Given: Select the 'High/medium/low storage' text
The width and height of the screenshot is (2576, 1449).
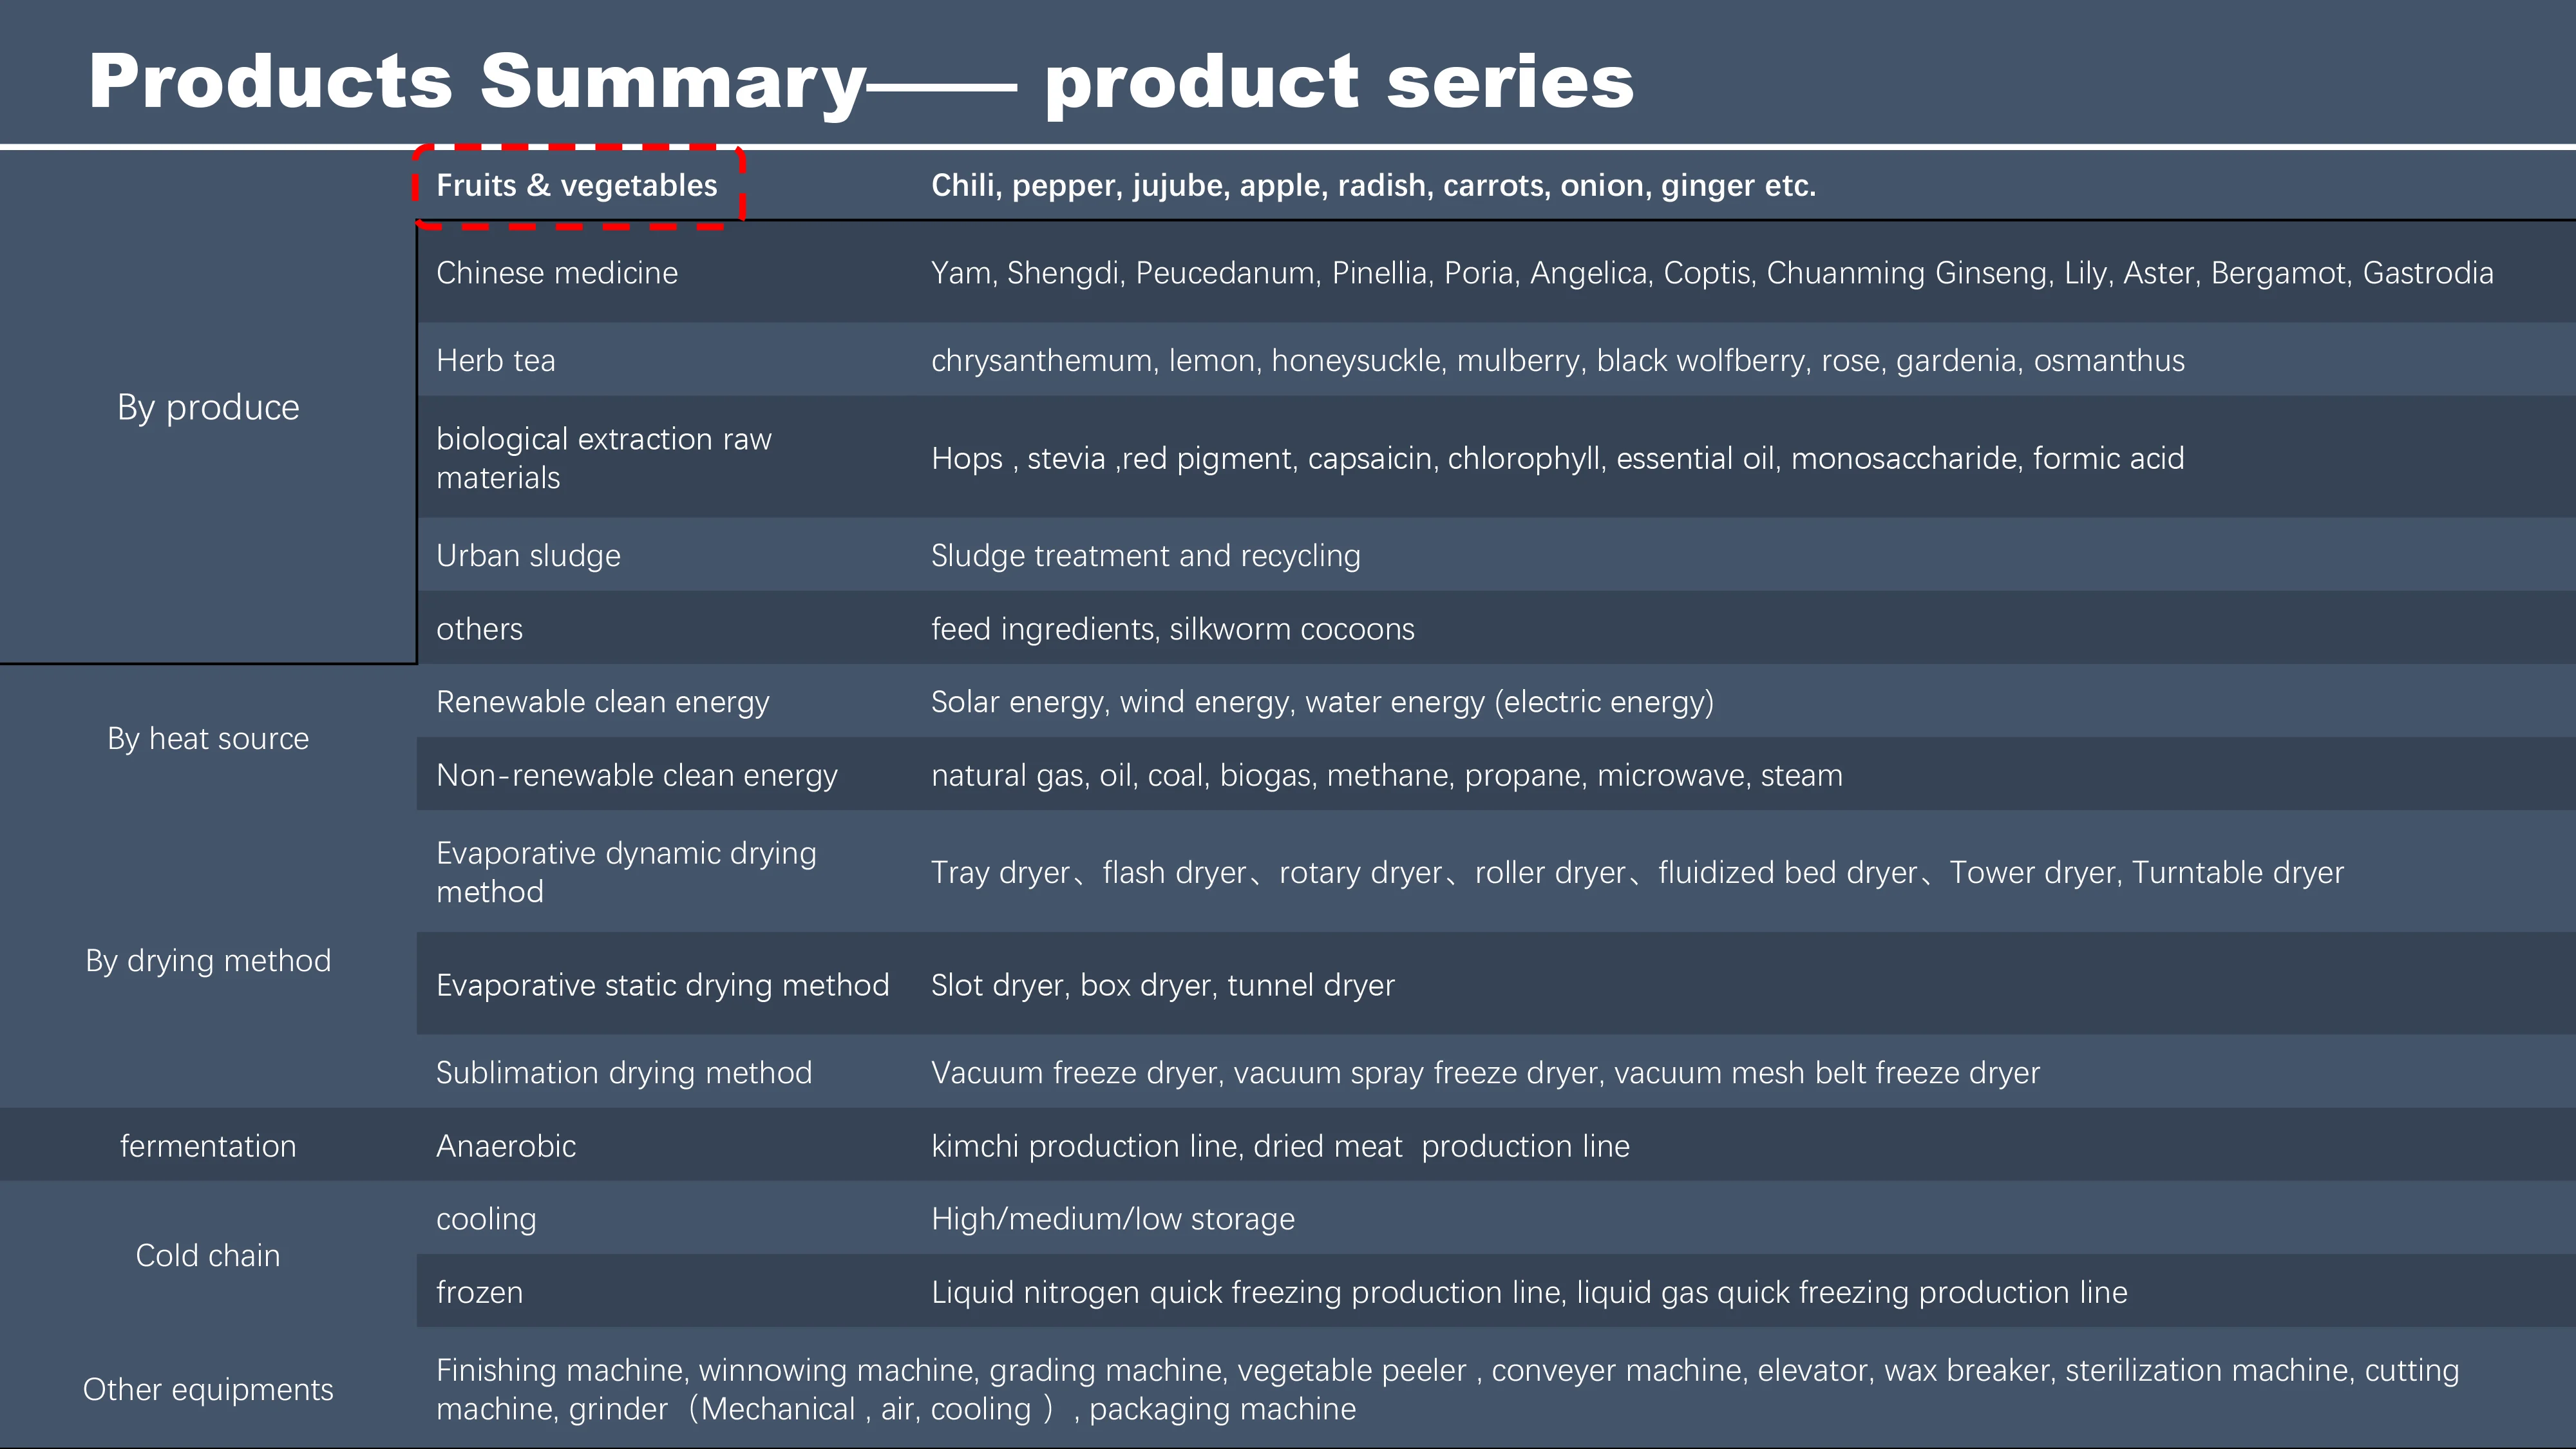Looking at the screenshot, I should coord(1112,1219).
